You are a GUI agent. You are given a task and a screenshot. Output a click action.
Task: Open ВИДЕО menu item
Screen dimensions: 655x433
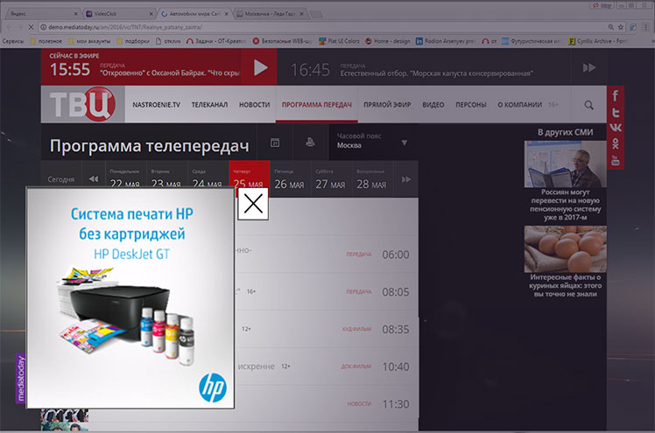(433, 105)
